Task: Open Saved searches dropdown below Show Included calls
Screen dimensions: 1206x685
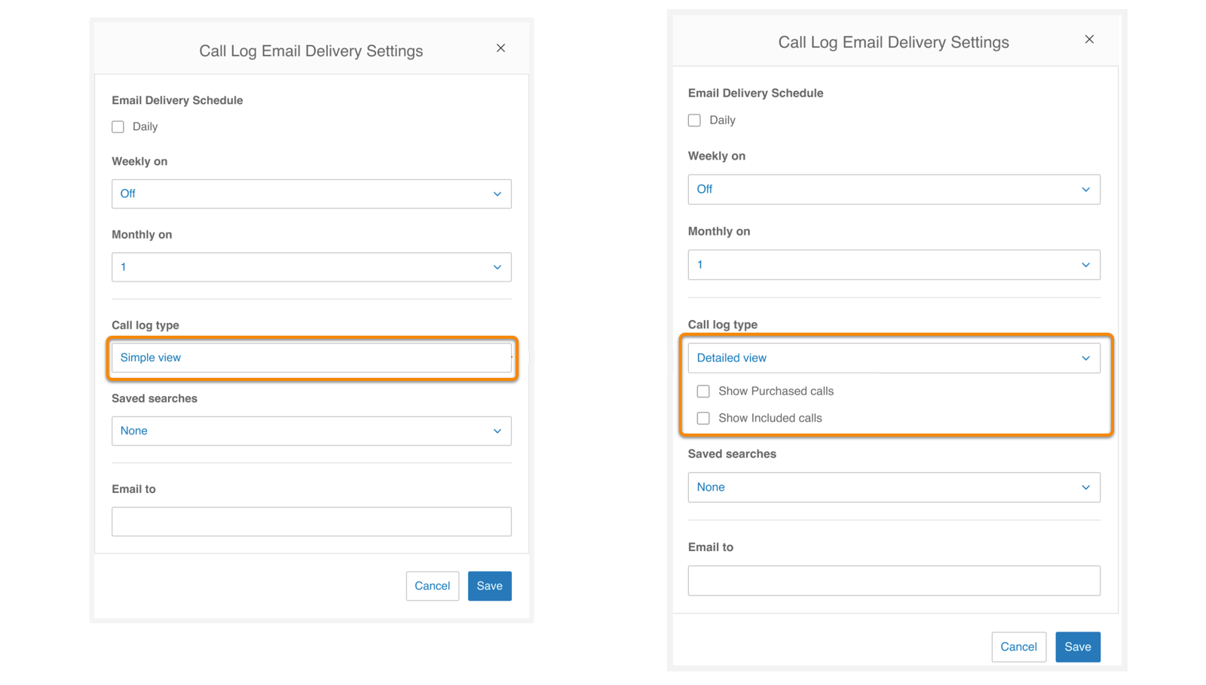Action: coord(893,488)
